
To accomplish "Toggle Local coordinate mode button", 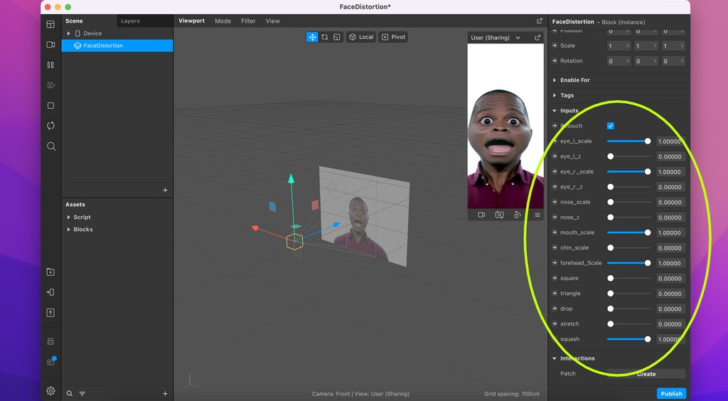I will pos(361,37).
